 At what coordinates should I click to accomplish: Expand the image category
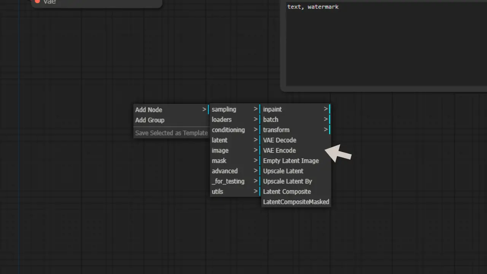235,150
